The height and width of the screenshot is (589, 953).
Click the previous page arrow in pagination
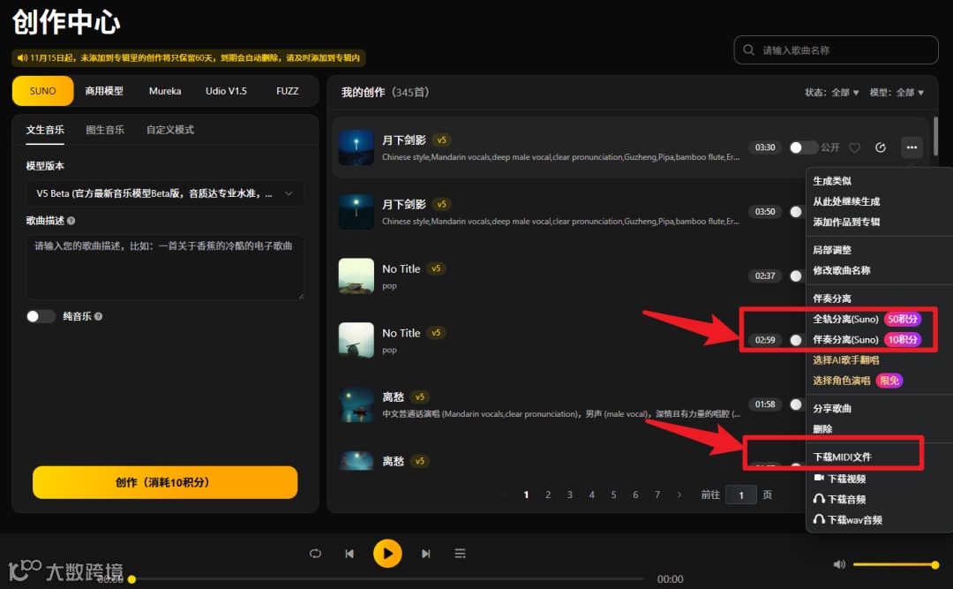[x=504, y=495]
